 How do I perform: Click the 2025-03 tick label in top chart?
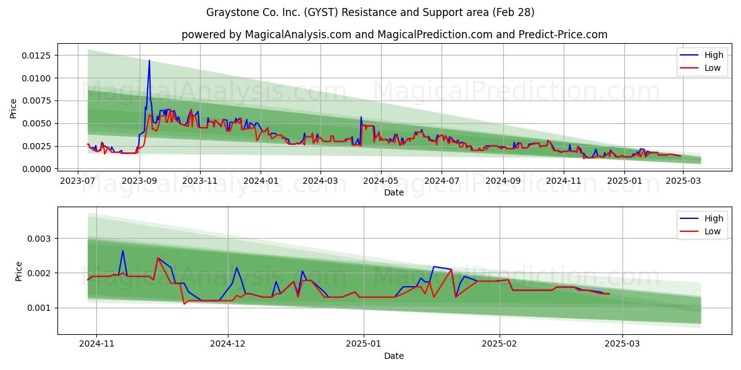682,181
